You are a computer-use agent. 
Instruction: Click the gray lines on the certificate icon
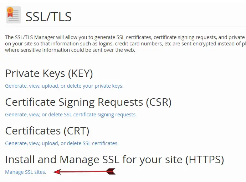coord(14,16)
